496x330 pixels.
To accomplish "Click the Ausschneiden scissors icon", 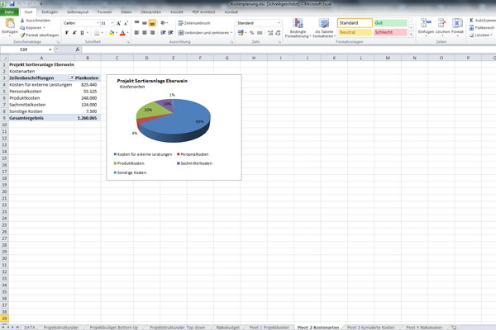I will (x=23, y=20).
